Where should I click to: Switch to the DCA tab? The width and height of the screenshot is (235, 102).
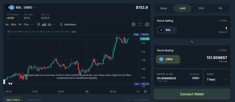[201, 8]
